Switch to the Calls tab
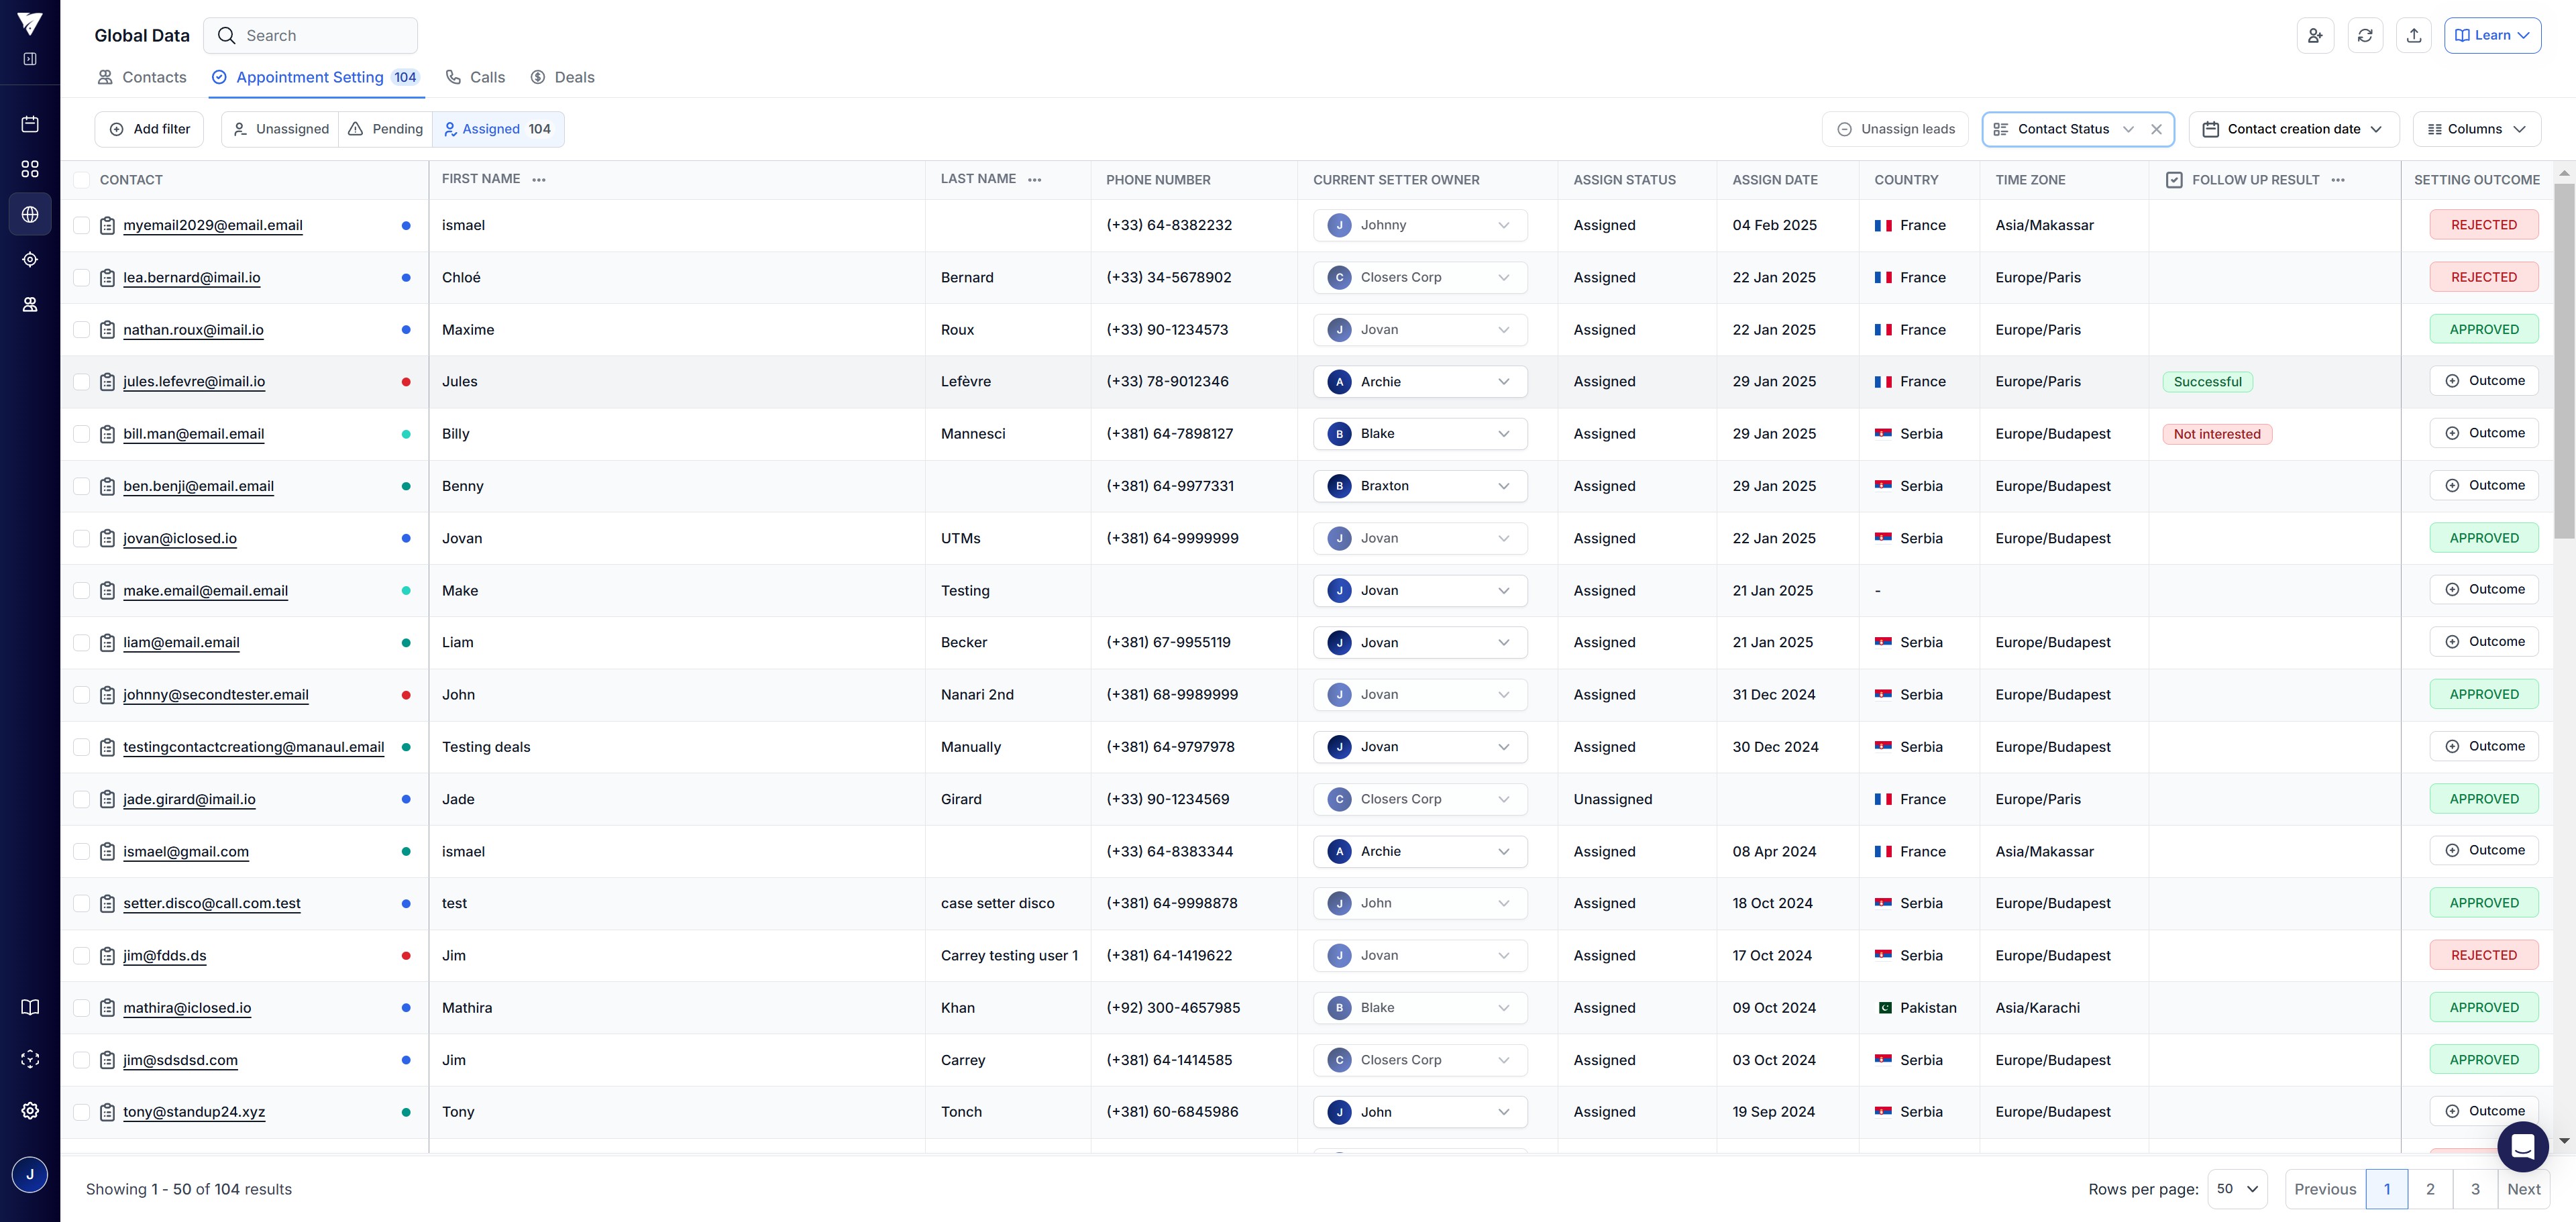2576x1222 pixels. (x=475, y=77)
